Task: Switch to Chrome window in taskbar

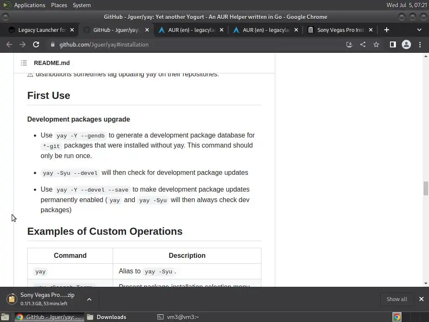Action: [49, 317]
